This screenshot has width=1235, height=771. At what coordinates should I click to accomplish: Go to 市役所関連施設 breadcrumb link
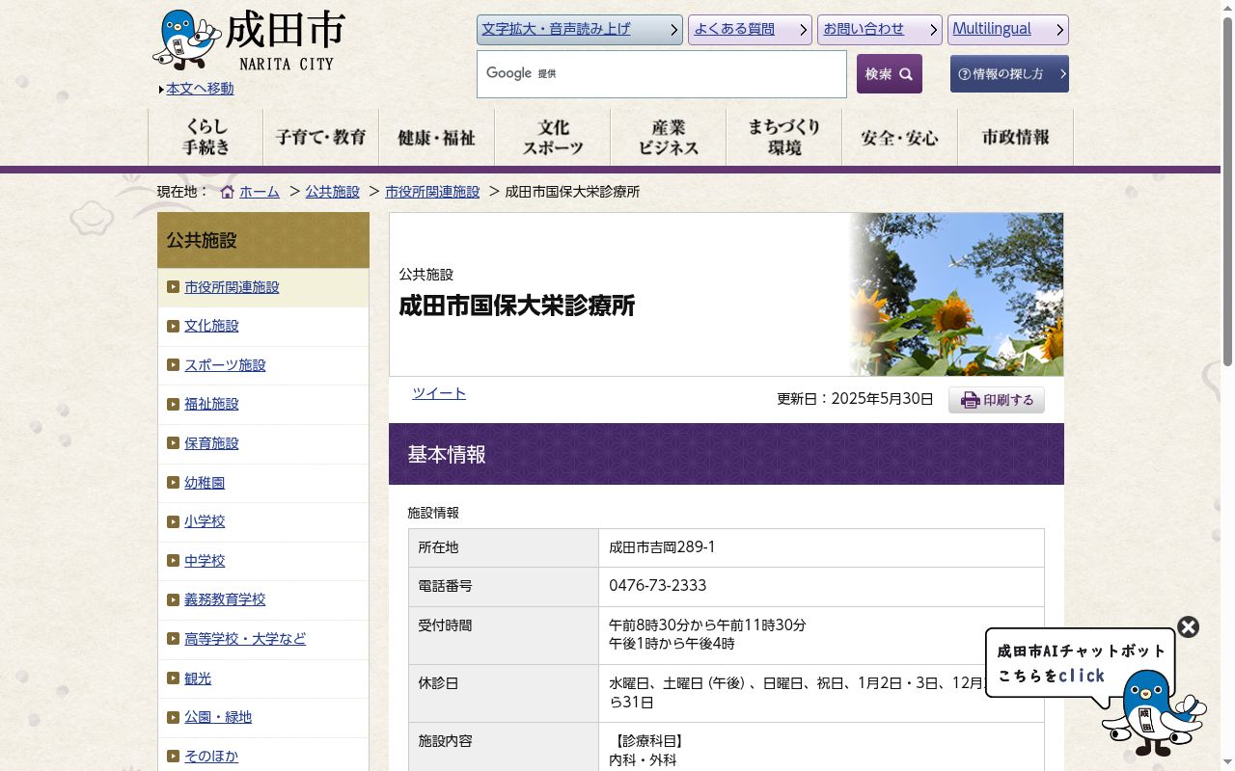coord(432,192)
